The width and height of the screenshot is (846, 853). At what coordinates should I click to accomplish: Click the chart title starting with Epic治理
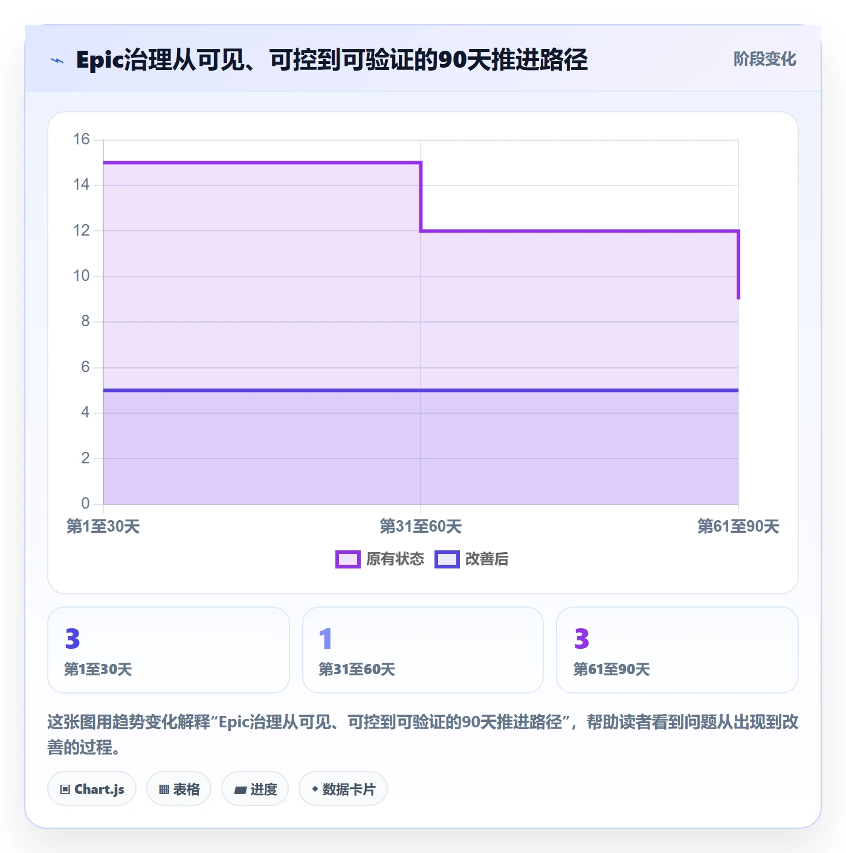(332, 60)
